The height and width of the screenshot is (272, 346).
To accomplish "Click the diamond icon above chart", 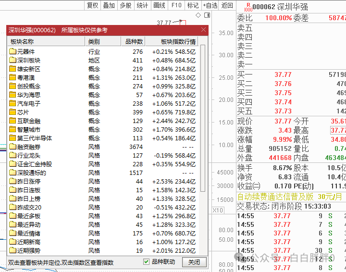I will pos(198,15).
